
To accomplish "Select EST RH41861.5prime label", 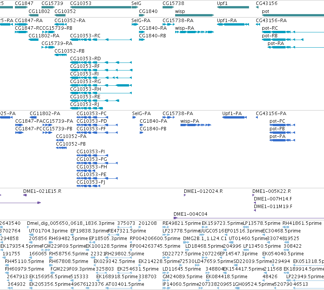I will pyautogui.click(x=302, y=223).
